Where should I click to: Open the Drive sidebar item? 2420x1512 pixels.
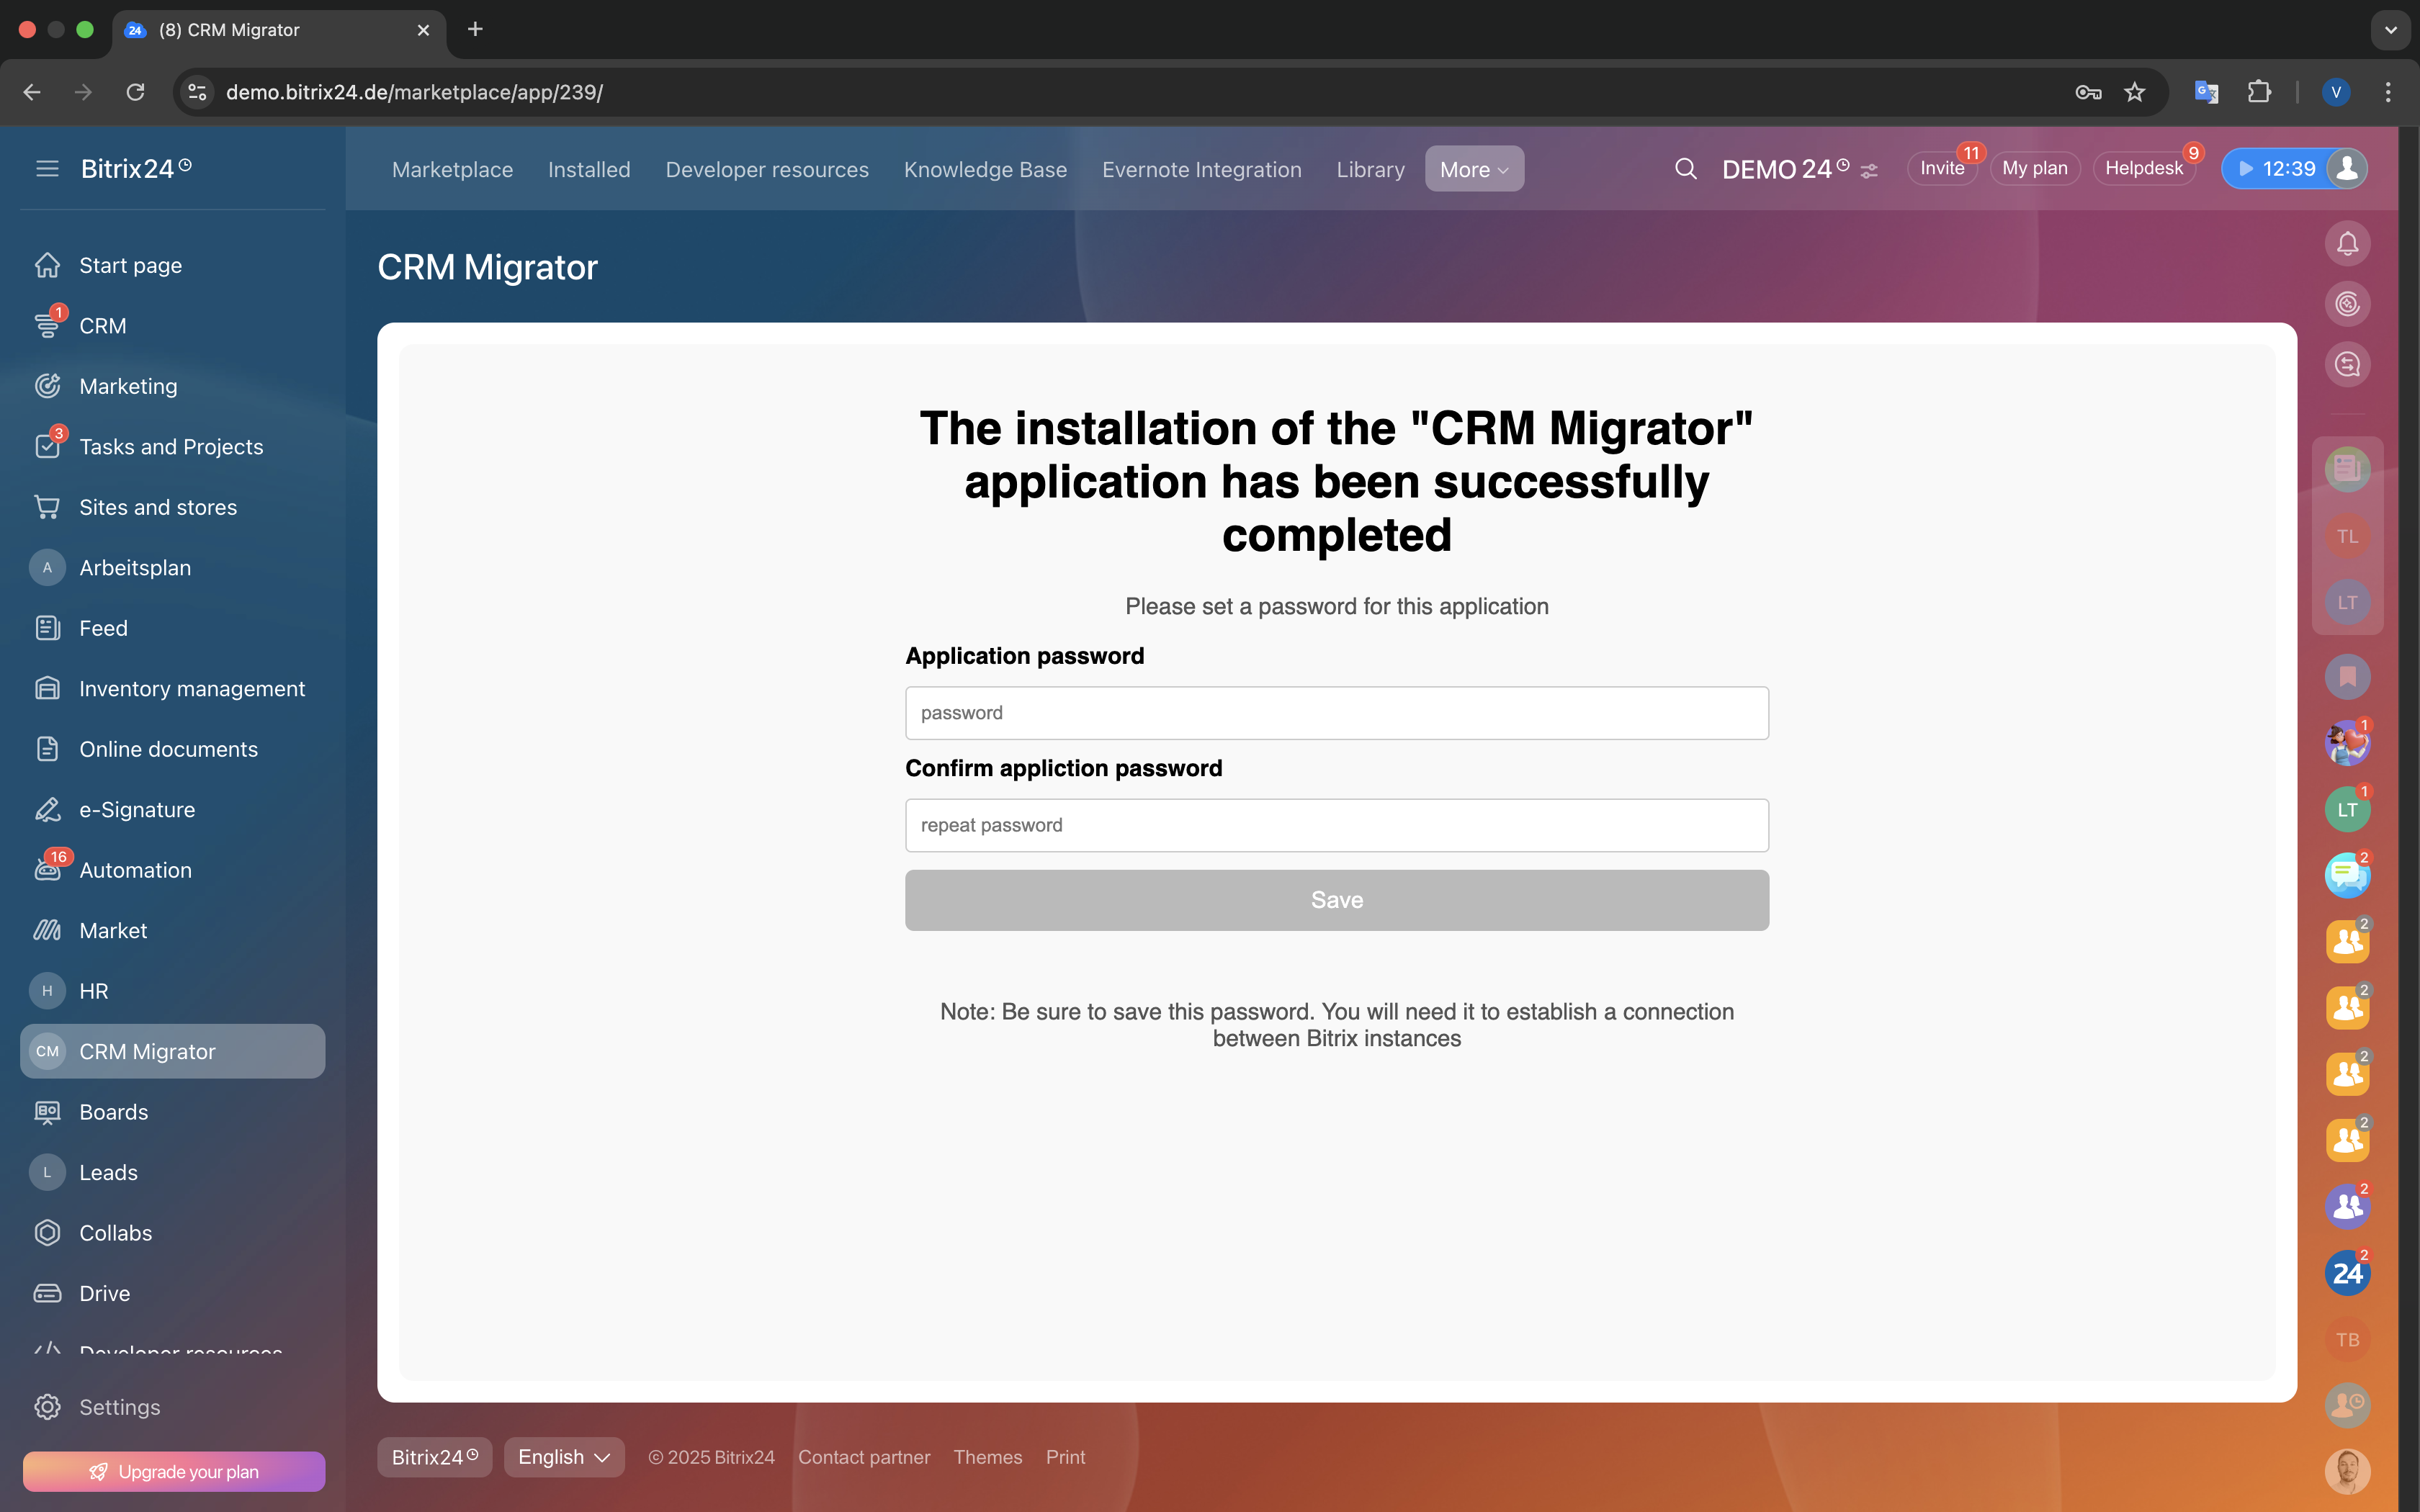[104, 1293]
